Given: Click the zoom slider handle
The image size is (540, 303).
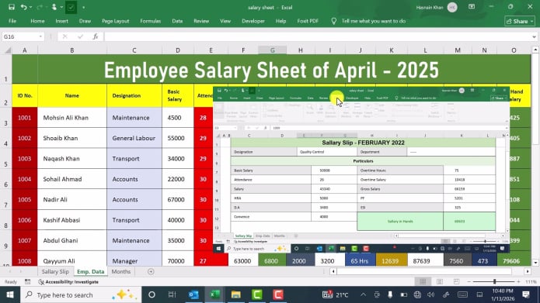Looking at the screenshot, I should coord(494,282).
